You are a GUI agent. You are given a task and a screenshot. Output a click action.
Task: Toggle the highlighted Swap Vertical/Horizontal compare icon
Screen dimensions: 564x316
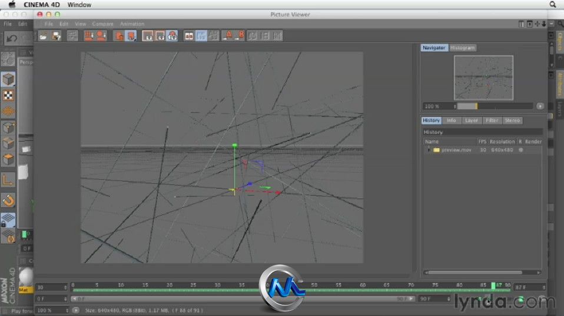pyautogui.click(x=201, y=36)
